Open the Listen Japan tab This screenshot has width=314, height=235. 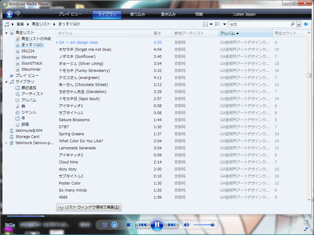click(x=244, y=14)
